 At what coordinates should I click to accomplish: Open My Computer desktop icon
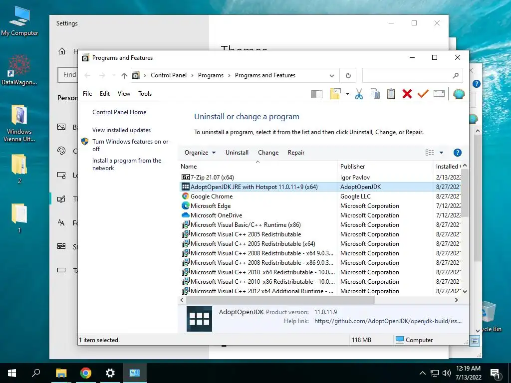click(x=19, y=21)
